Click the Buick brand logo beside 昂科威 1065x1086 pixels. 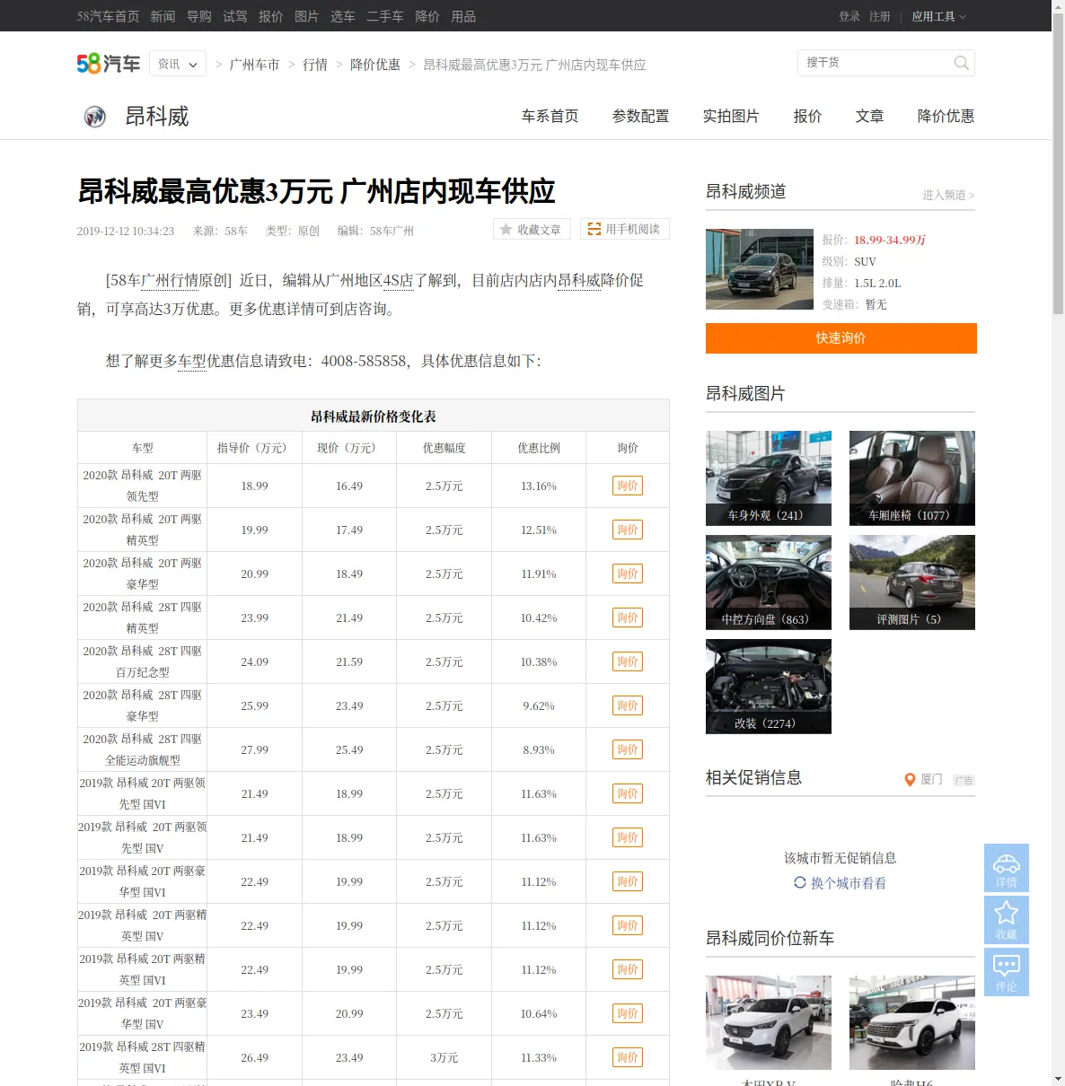pyautogui.click(x=94, y=117)
